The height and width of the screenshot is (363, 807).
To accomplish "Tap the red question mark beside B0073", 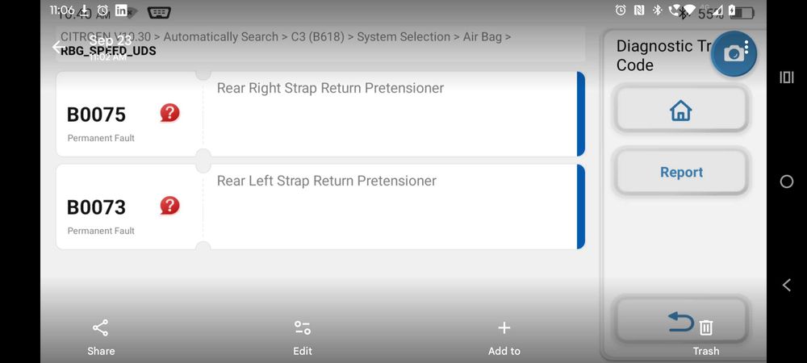I will pos(169,206).
